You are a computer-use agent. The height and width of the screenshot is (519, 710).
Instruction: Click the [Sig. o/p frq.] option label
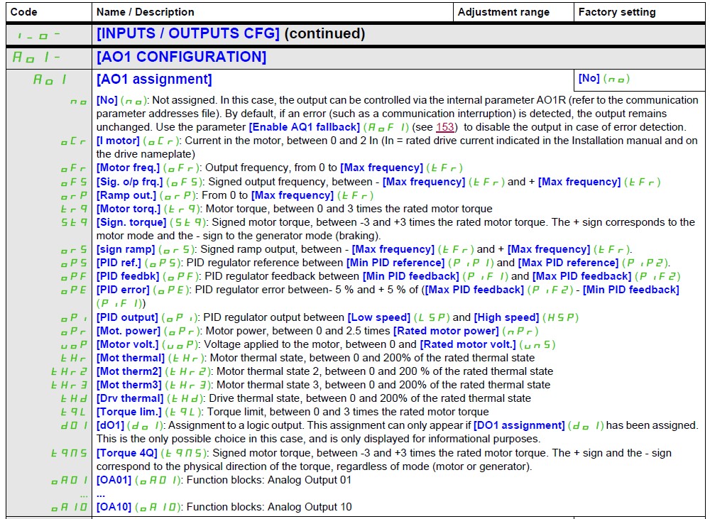129,182
